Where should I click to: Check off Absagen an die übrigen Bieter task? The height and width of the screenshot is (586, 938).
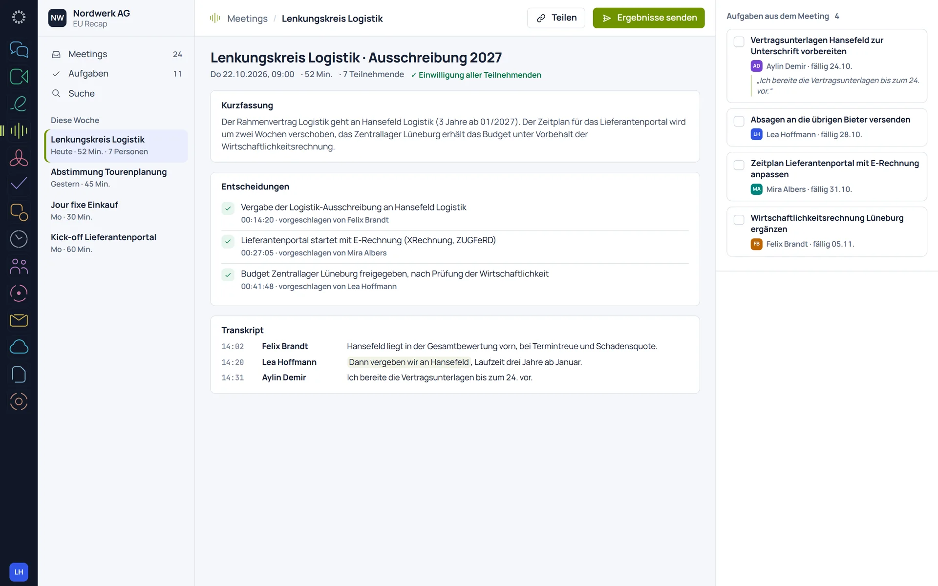pyautogui.click(x=739, y=121)
